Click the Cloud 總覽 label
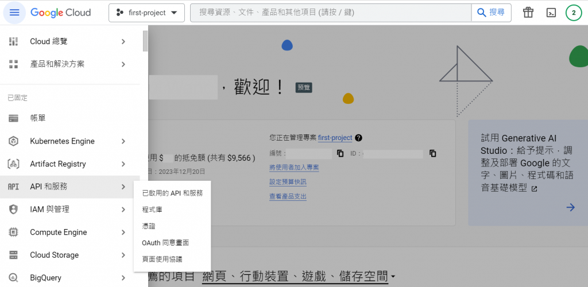The image size is (588, 287). pyautogui.click(x=49, y=41)
